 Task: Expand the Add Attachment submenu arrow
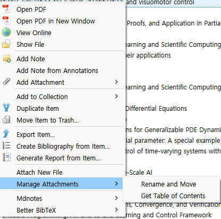pyautogui.click(x=116, y=82)
